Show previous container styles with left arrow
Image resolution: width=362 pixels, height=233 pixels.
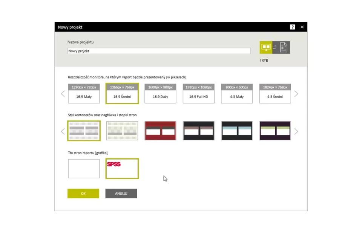63,131
